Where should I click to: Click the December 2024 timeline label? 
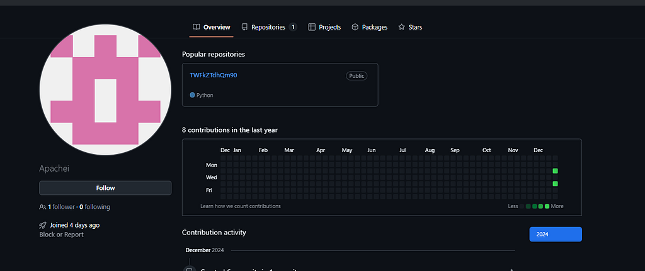(x=206, y=250)
